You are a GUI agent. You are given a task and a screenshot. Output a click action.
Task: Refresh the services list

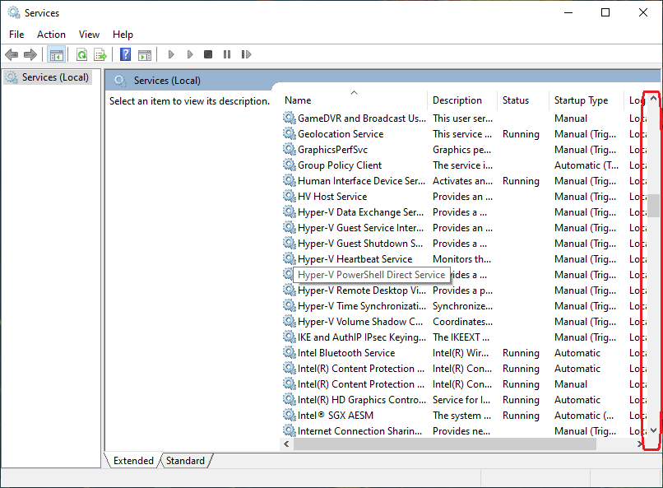(x=81, y=54)
